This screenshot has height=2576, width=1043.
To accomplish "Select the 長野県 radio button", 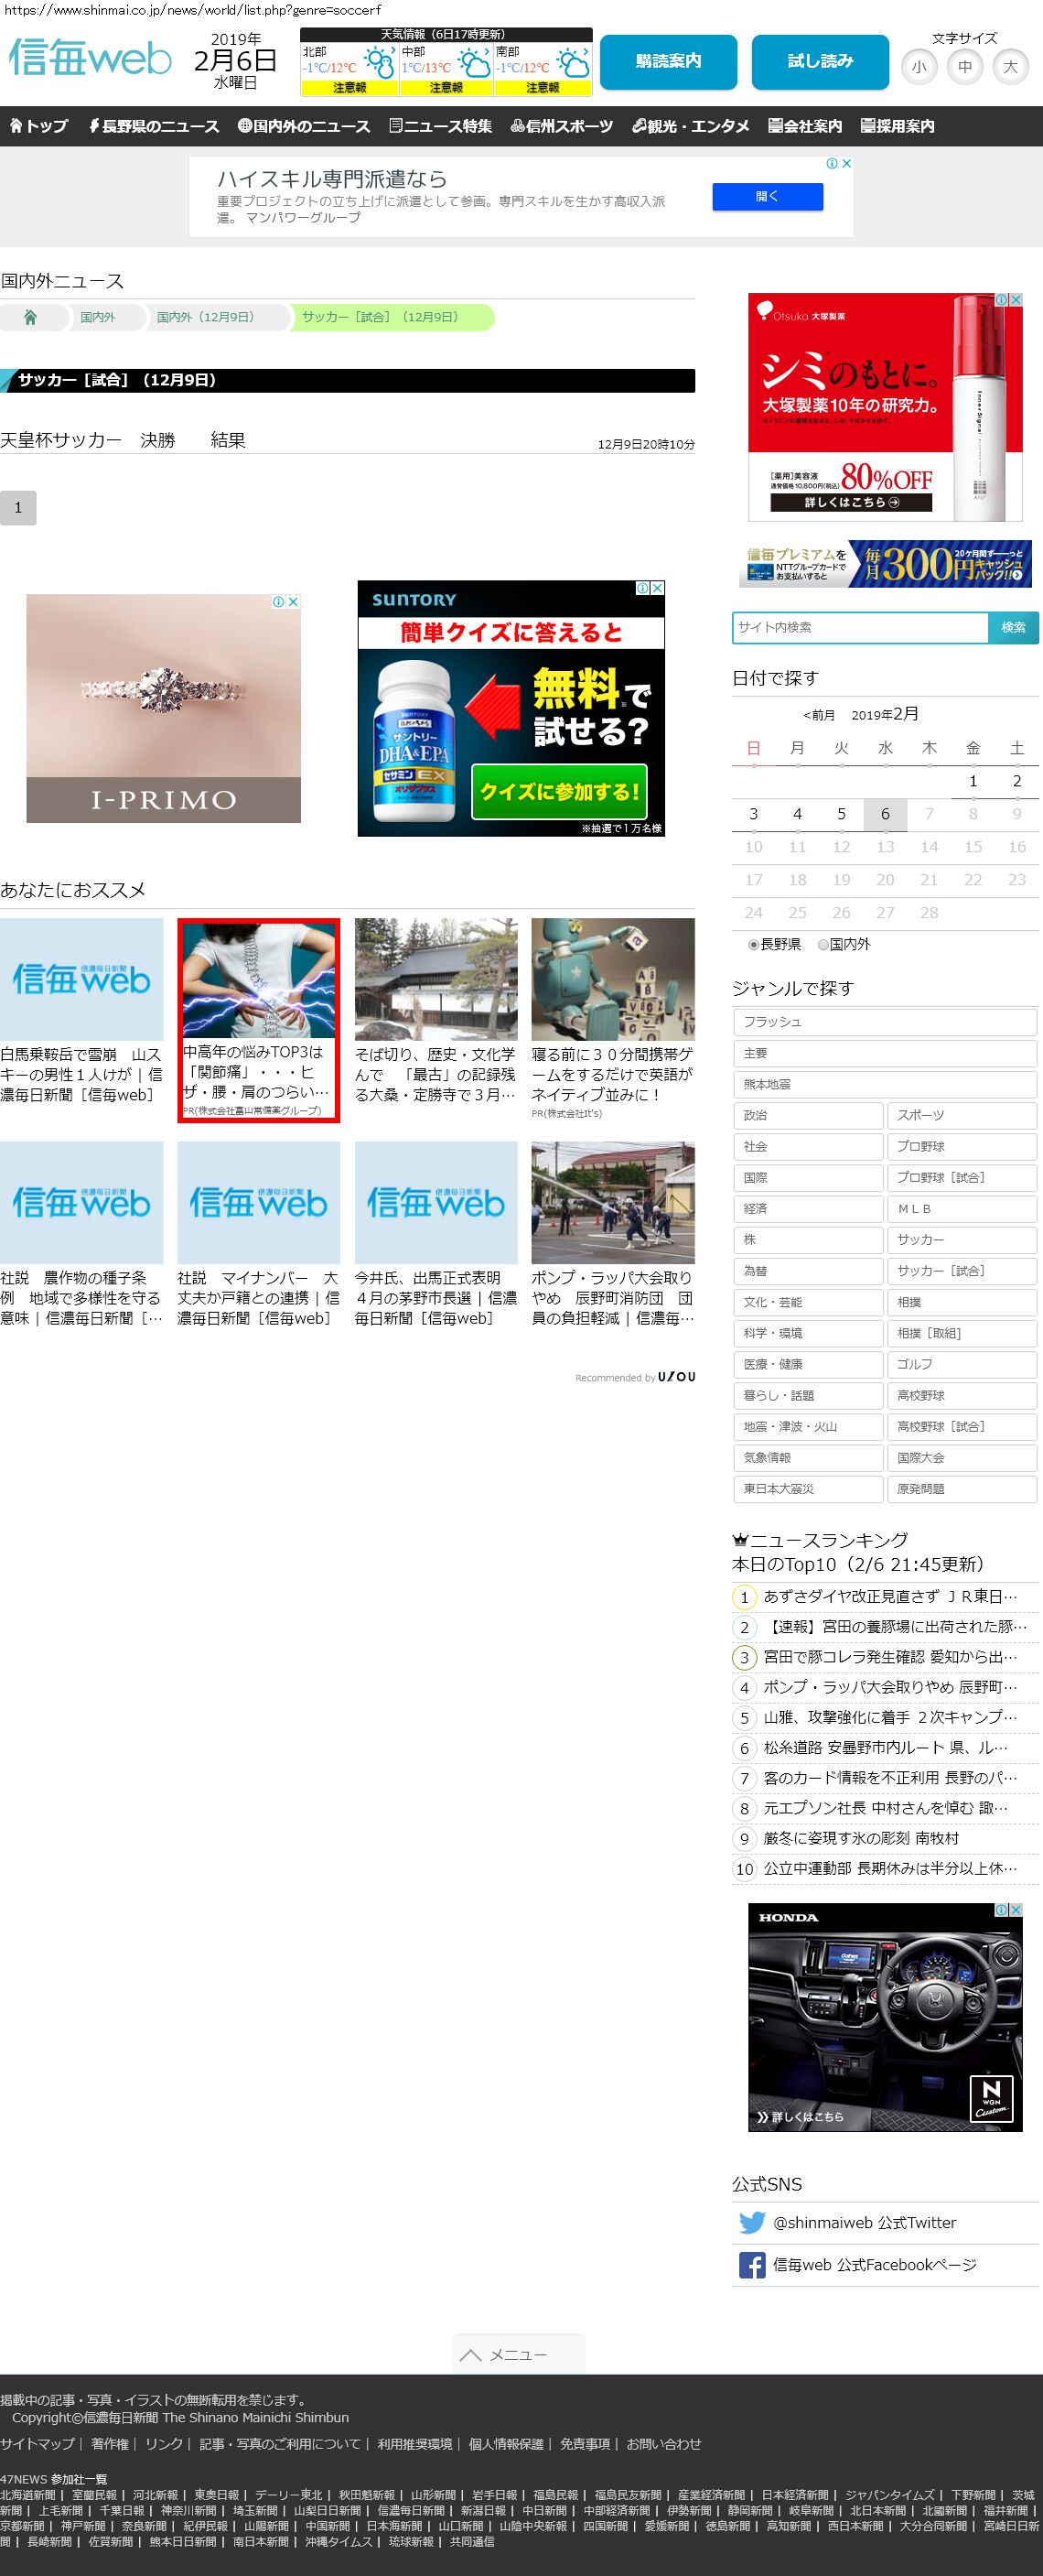I will [x=753, y=944].
